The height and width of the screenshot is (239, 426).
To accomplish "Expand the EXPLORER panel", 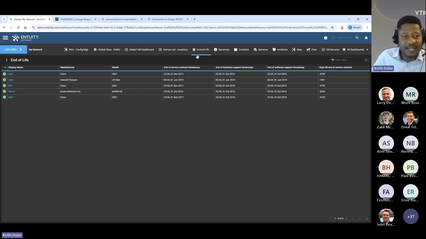I will (13, 49).
